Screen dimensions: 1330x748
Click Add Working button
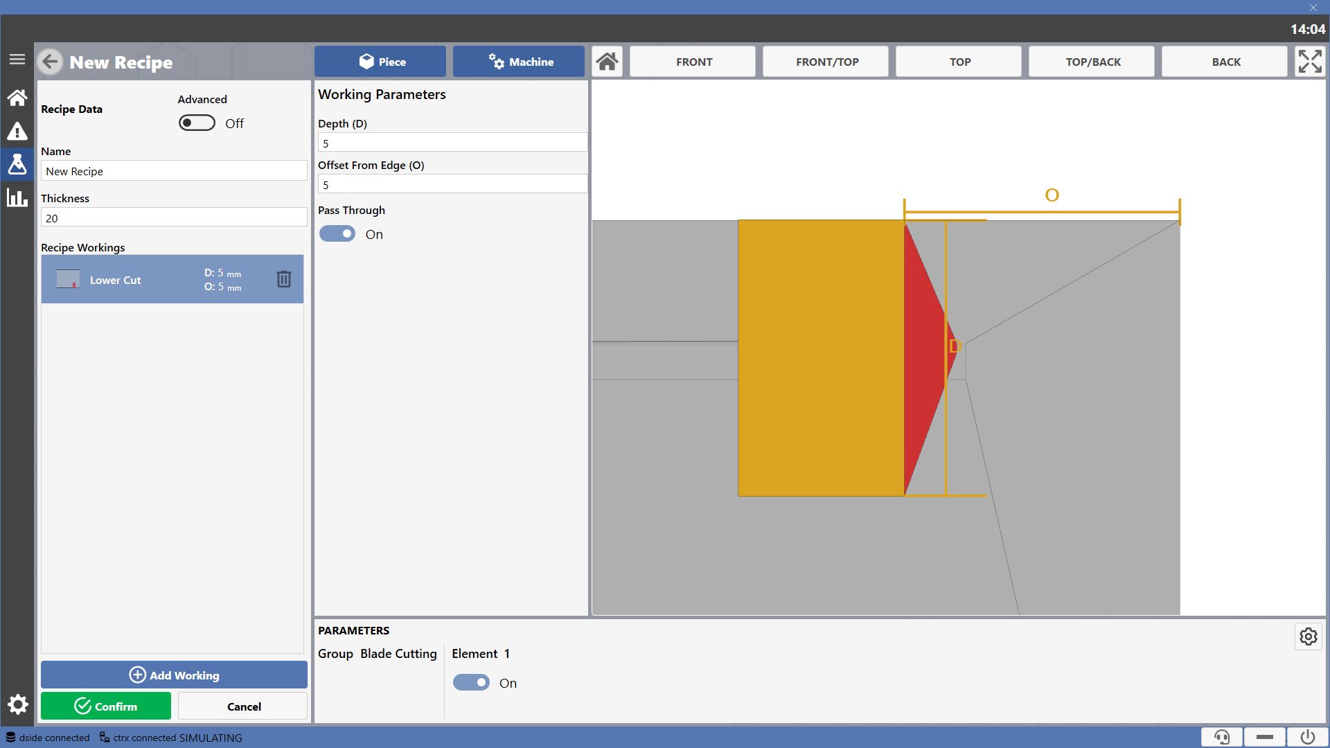[174, 675]
